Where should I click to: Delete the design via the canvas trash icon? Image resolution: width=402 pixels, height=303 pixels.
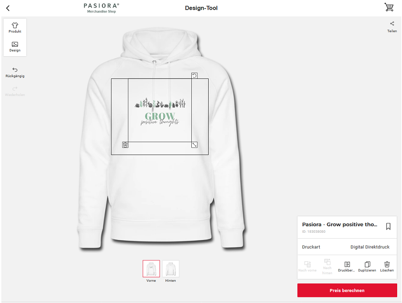coord(125,145)
